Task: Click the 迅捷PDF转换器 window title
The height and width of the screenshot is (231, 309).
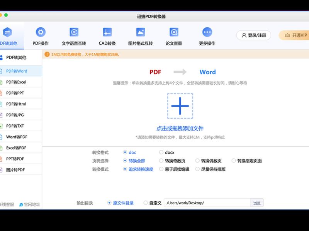Action: (x=151, y=17)
